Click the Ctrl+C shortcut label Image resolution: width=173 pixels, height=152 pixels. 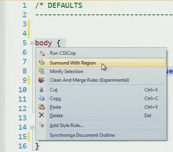pos(151,98)
